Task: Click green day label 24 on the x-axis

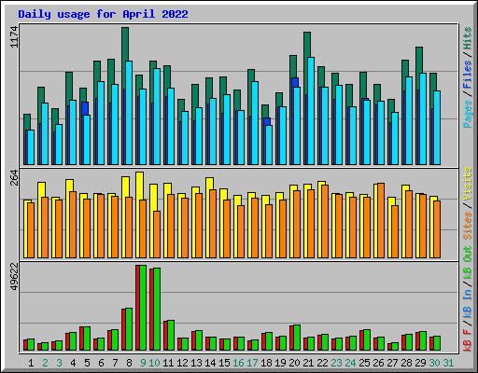Action: (x=350, y=363)
